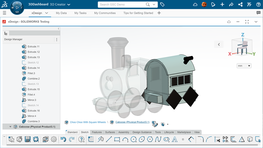Select the Rectangle tool
The width and height of the screenshot is (263, 148).
coord(117,139)
